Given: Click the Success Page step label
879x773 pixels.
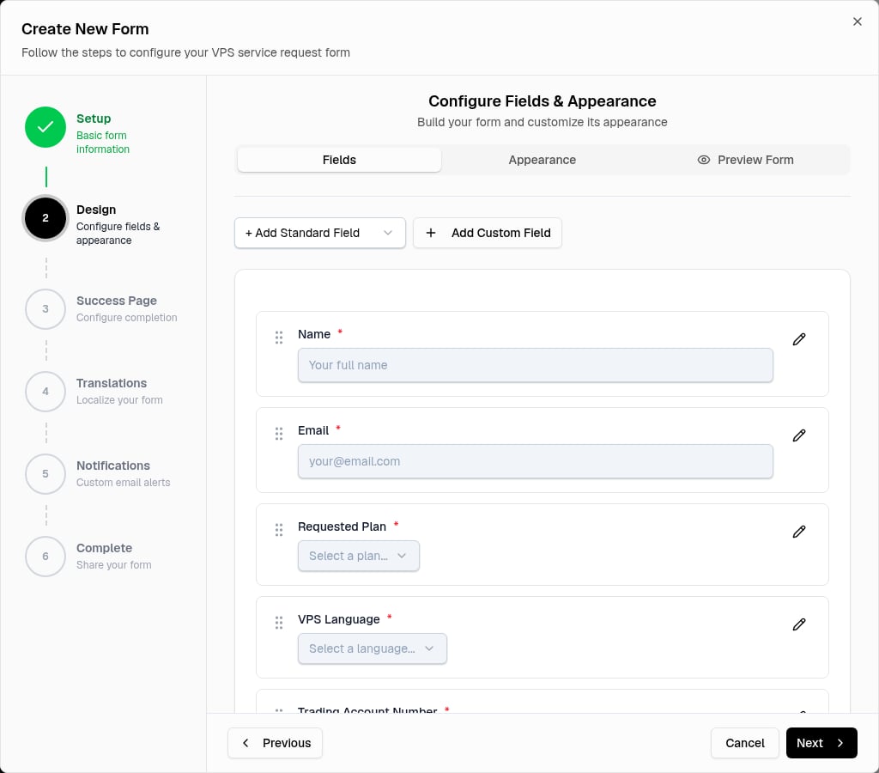Looking at the screenshot, I should coord(117,301).
